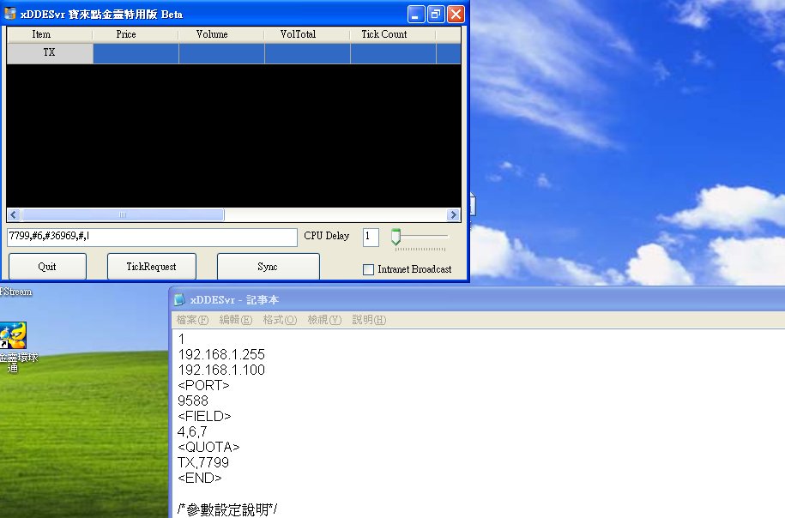Viewport: 785px width, 518px height.
Task: Click the Price cell of the TX row
Action: (136, 53)
